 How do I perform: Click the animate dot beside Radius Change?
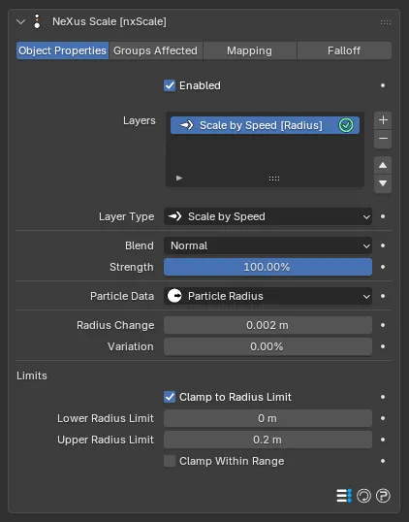[x=383, y=325]
